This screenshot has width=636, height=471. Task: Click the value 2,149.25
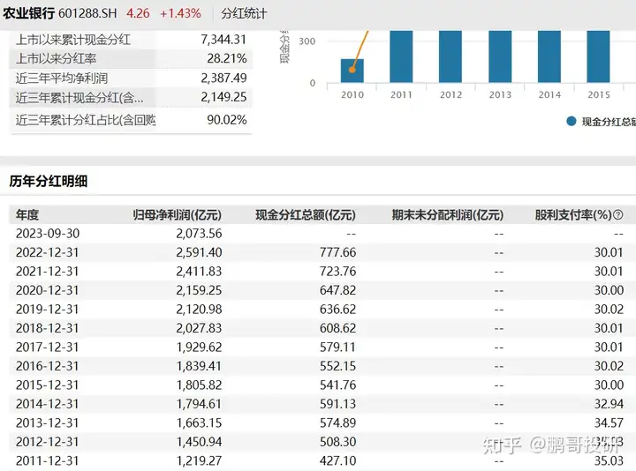click(223, 97)
